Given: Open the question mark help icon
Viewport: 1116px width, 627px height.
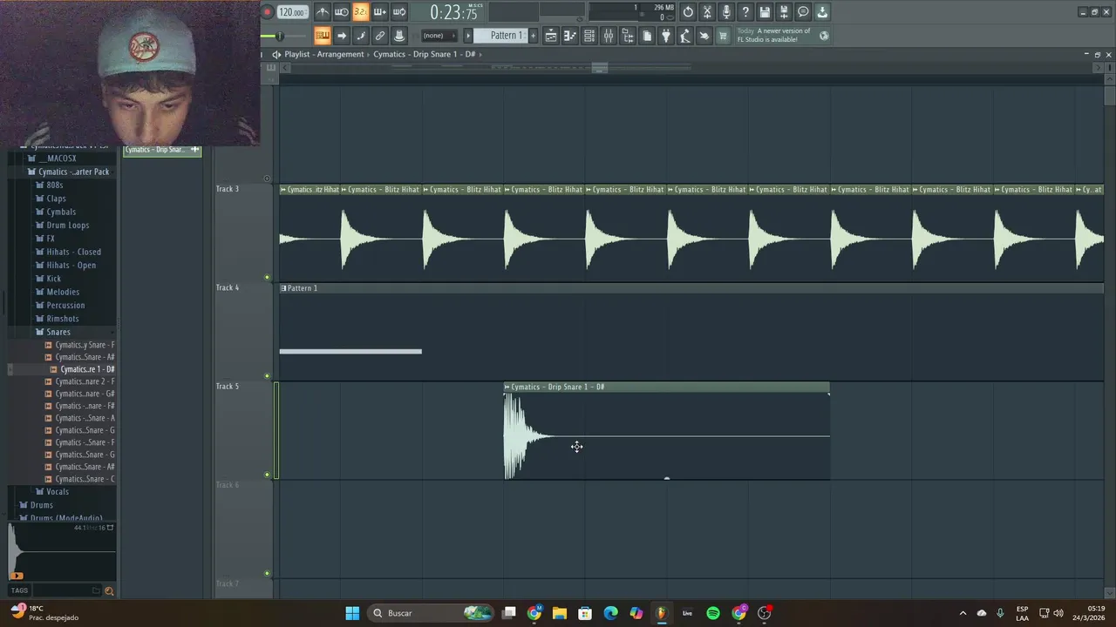Looking at the screenshot, I should click(x=745, y=12).
